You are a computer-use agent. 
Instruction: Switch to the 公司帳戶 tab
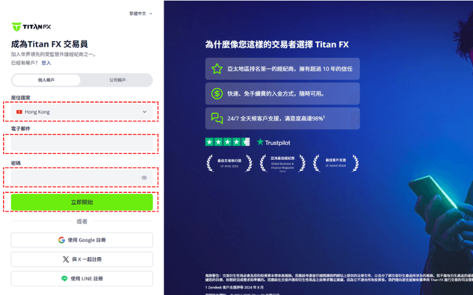point(117,80)
